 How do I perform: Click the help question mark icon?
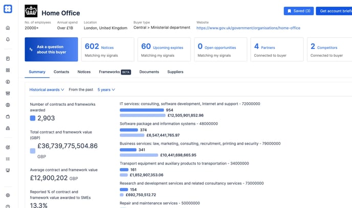(x=8, y=206)
